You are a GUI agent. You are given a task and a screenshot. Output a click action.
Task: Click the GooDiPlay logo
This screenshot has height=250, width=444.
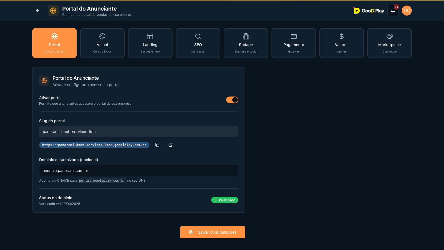tap(369, 11)
